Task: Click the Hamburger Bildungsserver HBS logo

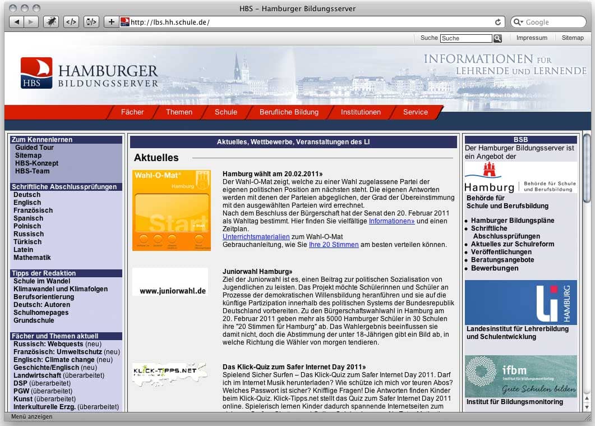Action: coord(89,73)
